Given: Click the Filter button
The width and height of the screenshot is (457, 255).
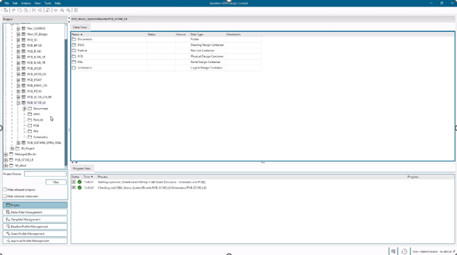Looking at the screenshot, I should 56,182.
